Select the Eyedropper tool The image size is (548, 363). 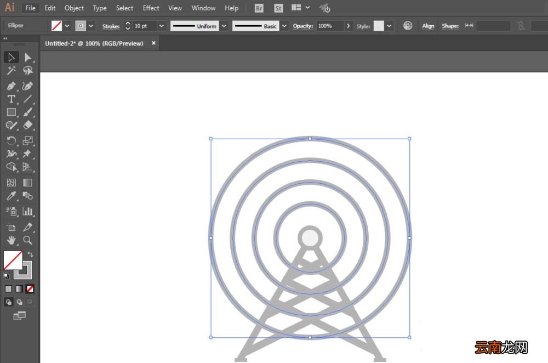pyautogui.click(x=11, y=196)
